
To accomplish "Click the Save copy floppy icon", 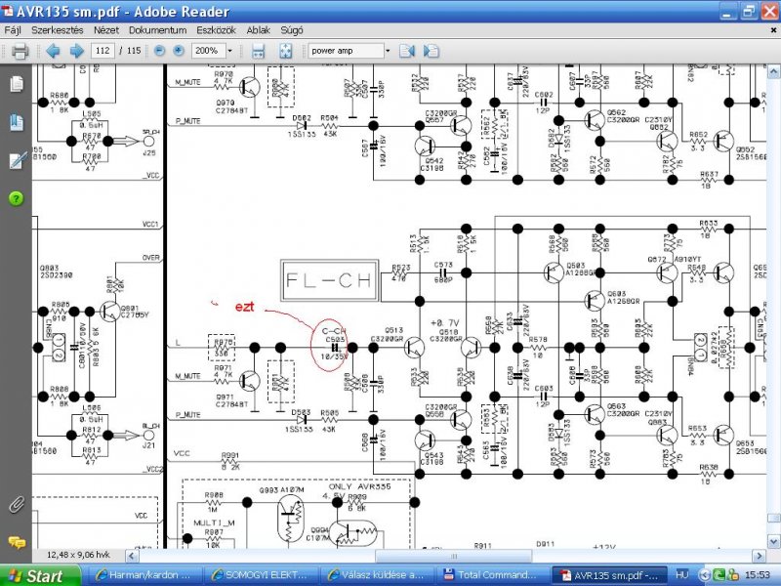I will [258, 51].
